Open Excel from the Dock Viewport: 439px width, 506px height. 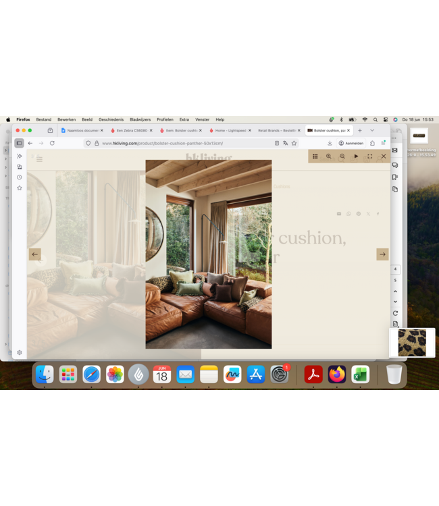(x=361, y=374)
